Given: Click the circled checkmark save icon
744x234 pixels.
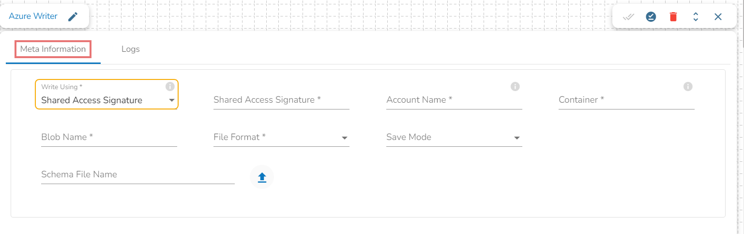Looking at the screenshot, I should click(x=651, y=17).
